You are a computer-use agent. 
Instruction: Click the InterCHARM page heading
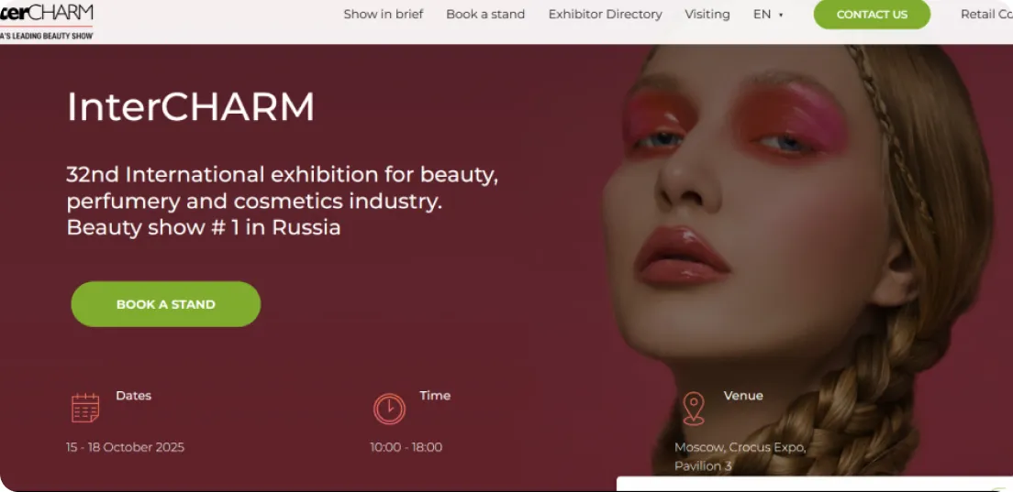click(191, 106)
